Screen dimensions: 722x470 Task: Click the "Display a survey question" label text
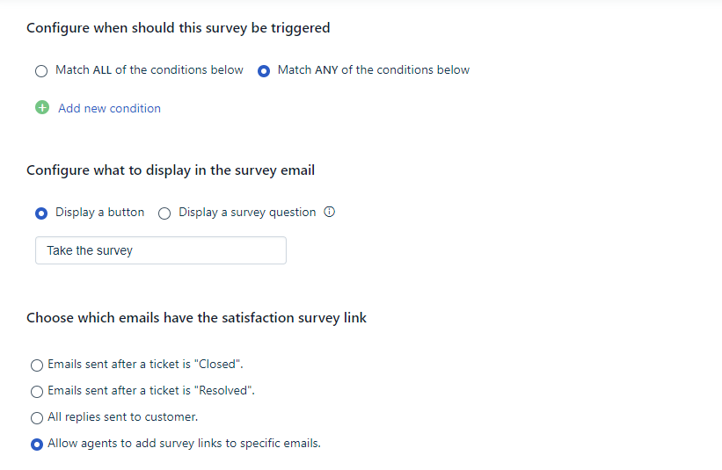(247, 213)
